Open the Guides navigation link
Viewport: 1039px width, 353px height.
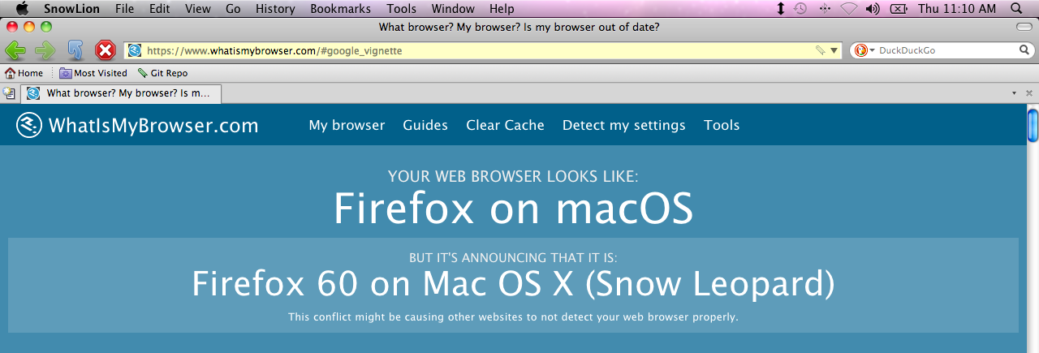point(425,125)
